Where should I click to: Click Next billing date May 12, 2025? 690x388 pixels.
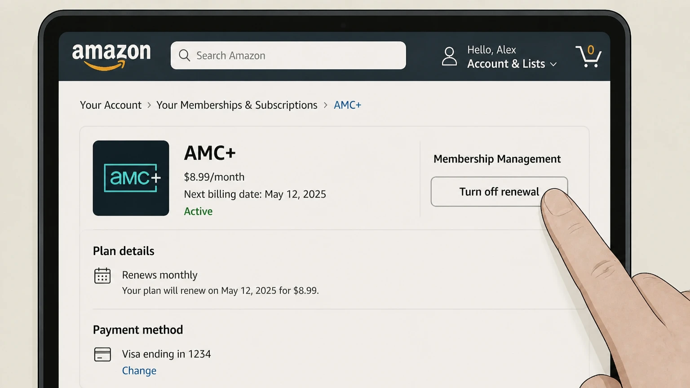(x=255, y=194)
